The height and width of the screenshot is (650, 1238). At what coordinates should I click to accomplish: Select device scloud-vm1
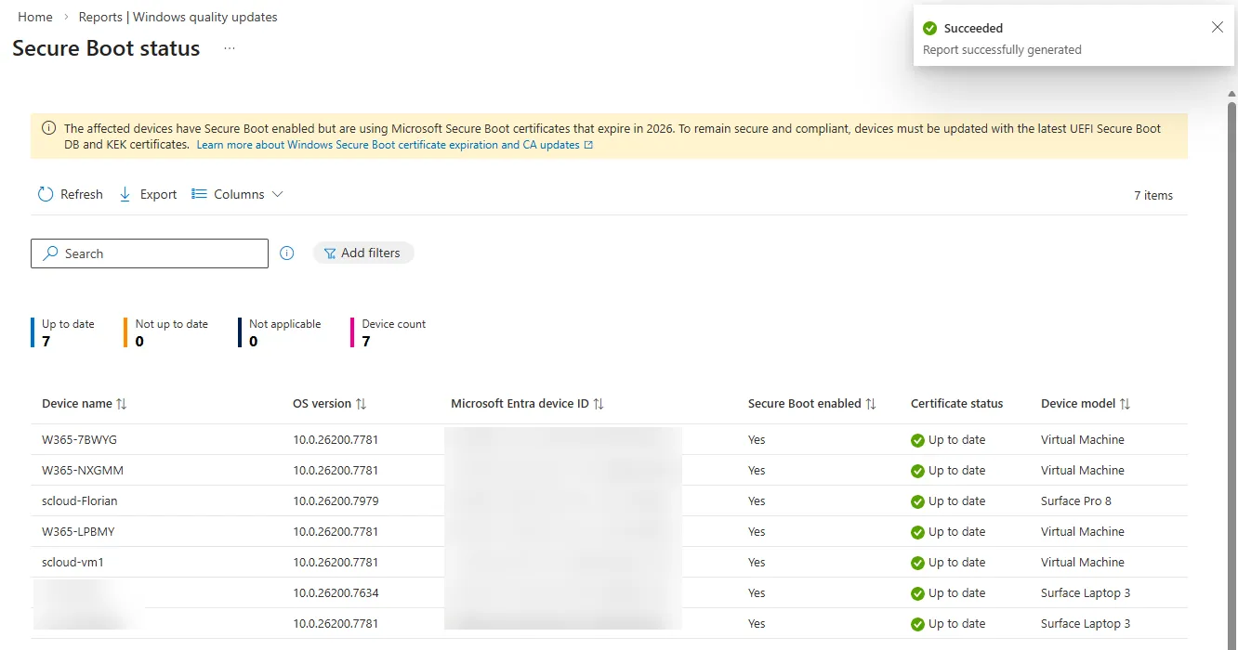(x=73, y=563)
